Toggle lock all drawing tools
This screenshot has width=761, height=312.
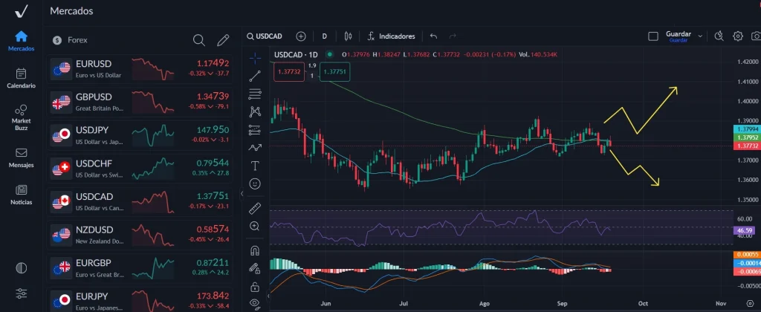click(255, 286)
